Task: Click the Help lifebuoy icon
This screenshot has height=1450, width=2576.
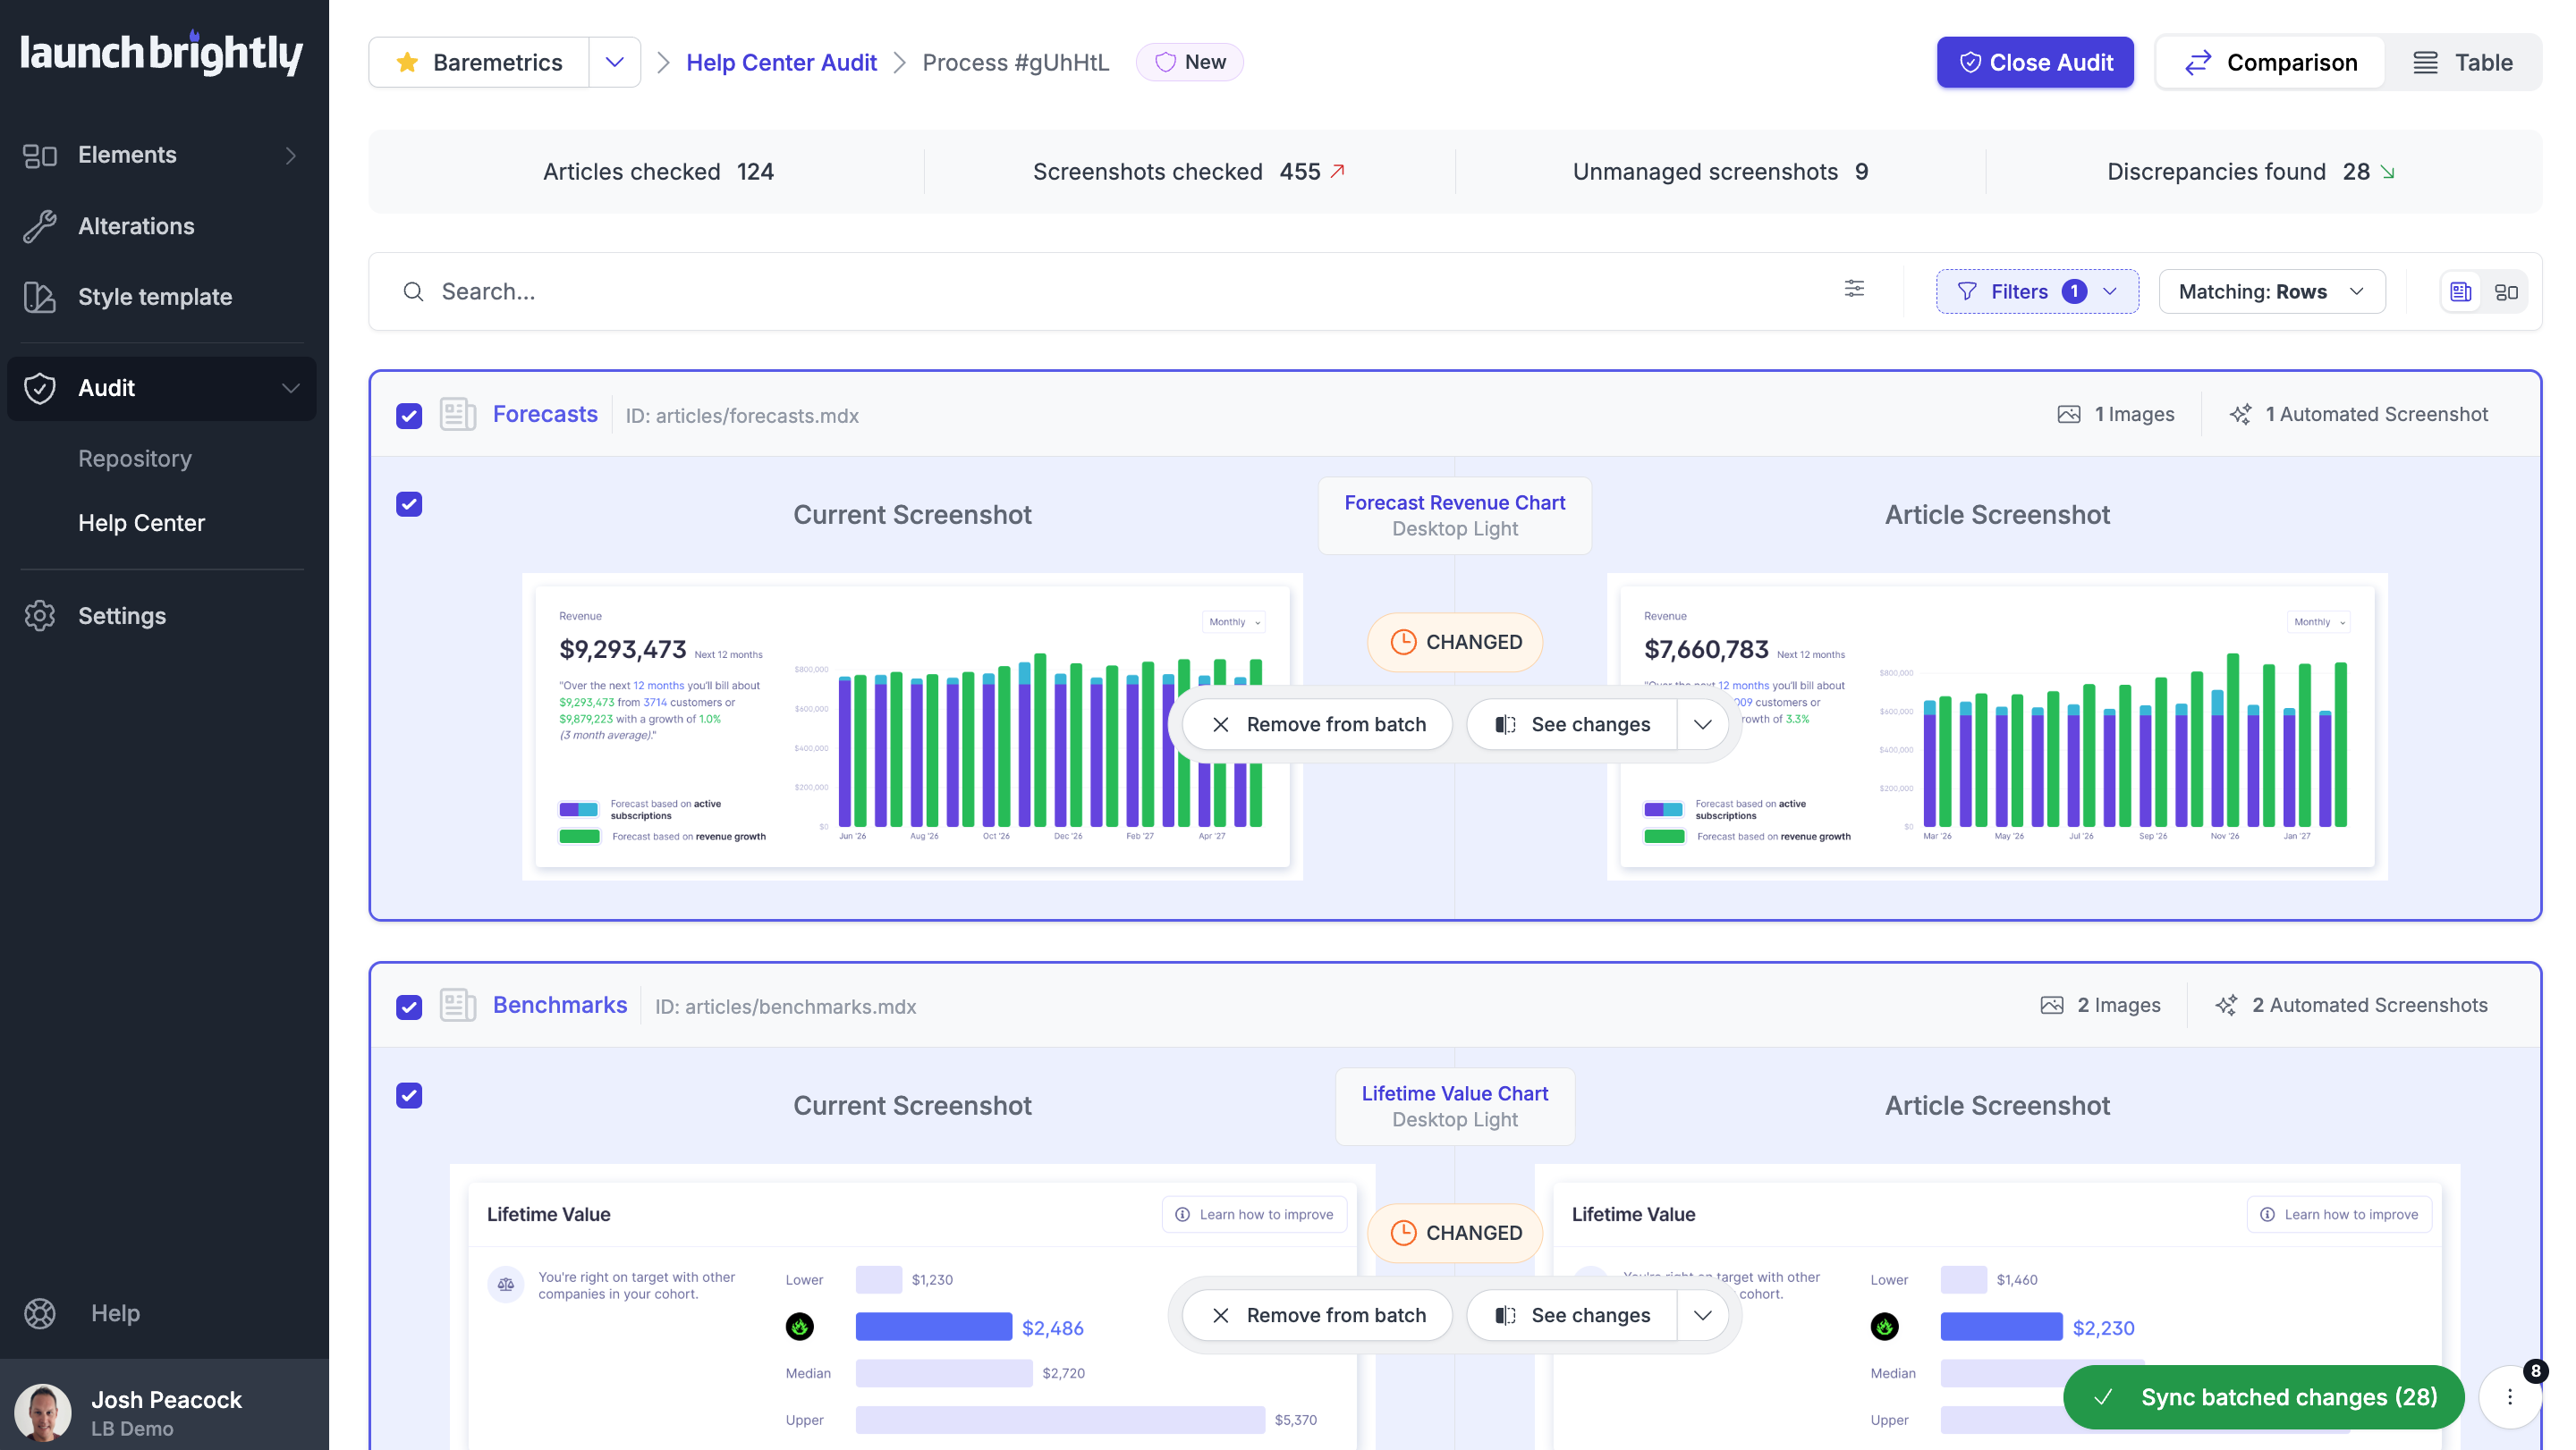Action: point(40,1313)
